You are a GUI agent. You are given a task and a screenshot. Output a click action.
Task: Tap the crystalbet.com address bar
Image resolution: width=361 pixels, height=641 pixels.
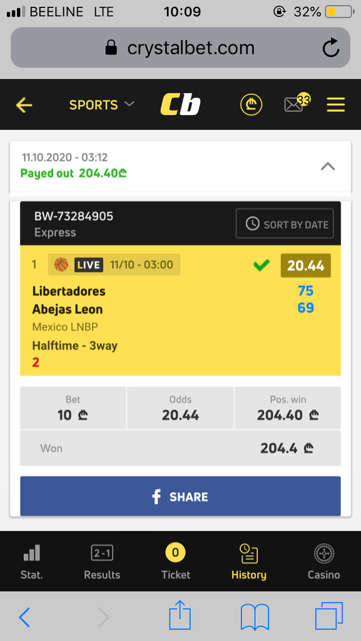coord(180,48)
